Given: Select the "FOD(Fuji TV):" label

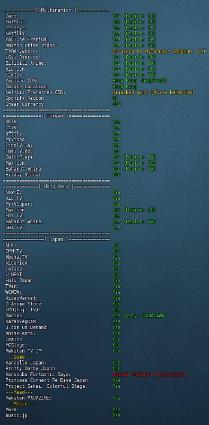Looking at the screenshot, I should (23, 310).
